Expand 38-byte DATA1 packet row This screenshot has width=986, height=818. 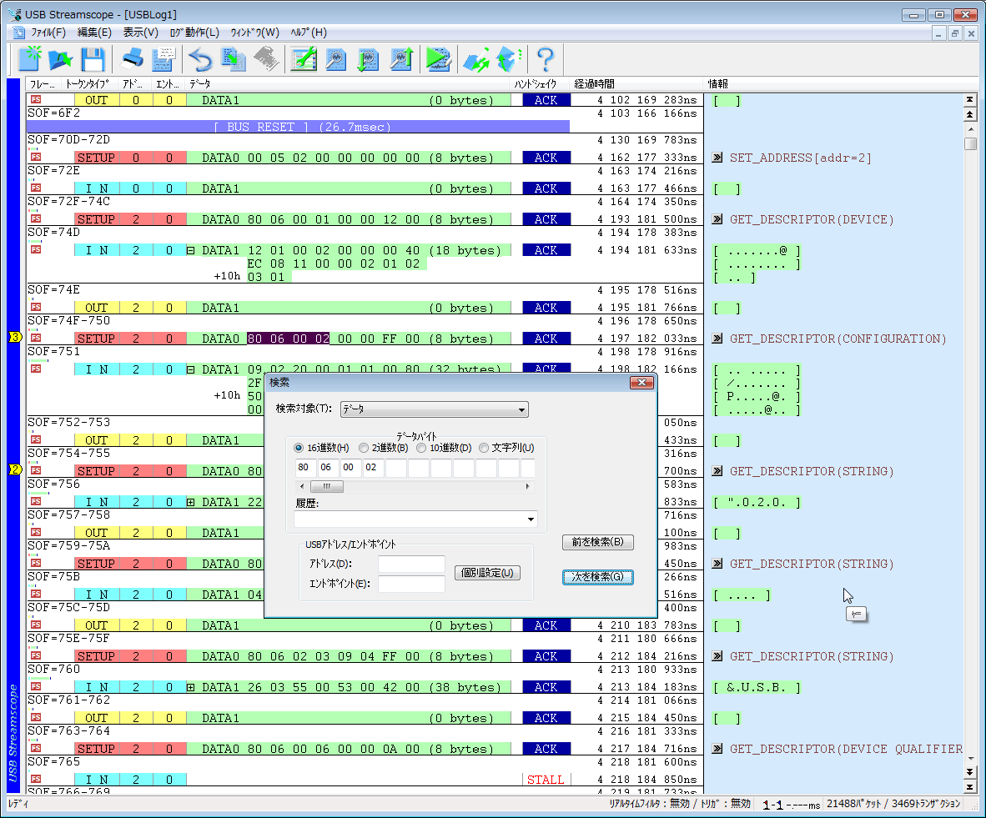point(190,687)
